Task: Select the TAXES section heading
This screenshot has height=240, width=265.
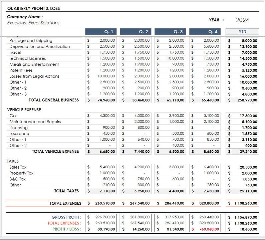Action: point(13,161)
